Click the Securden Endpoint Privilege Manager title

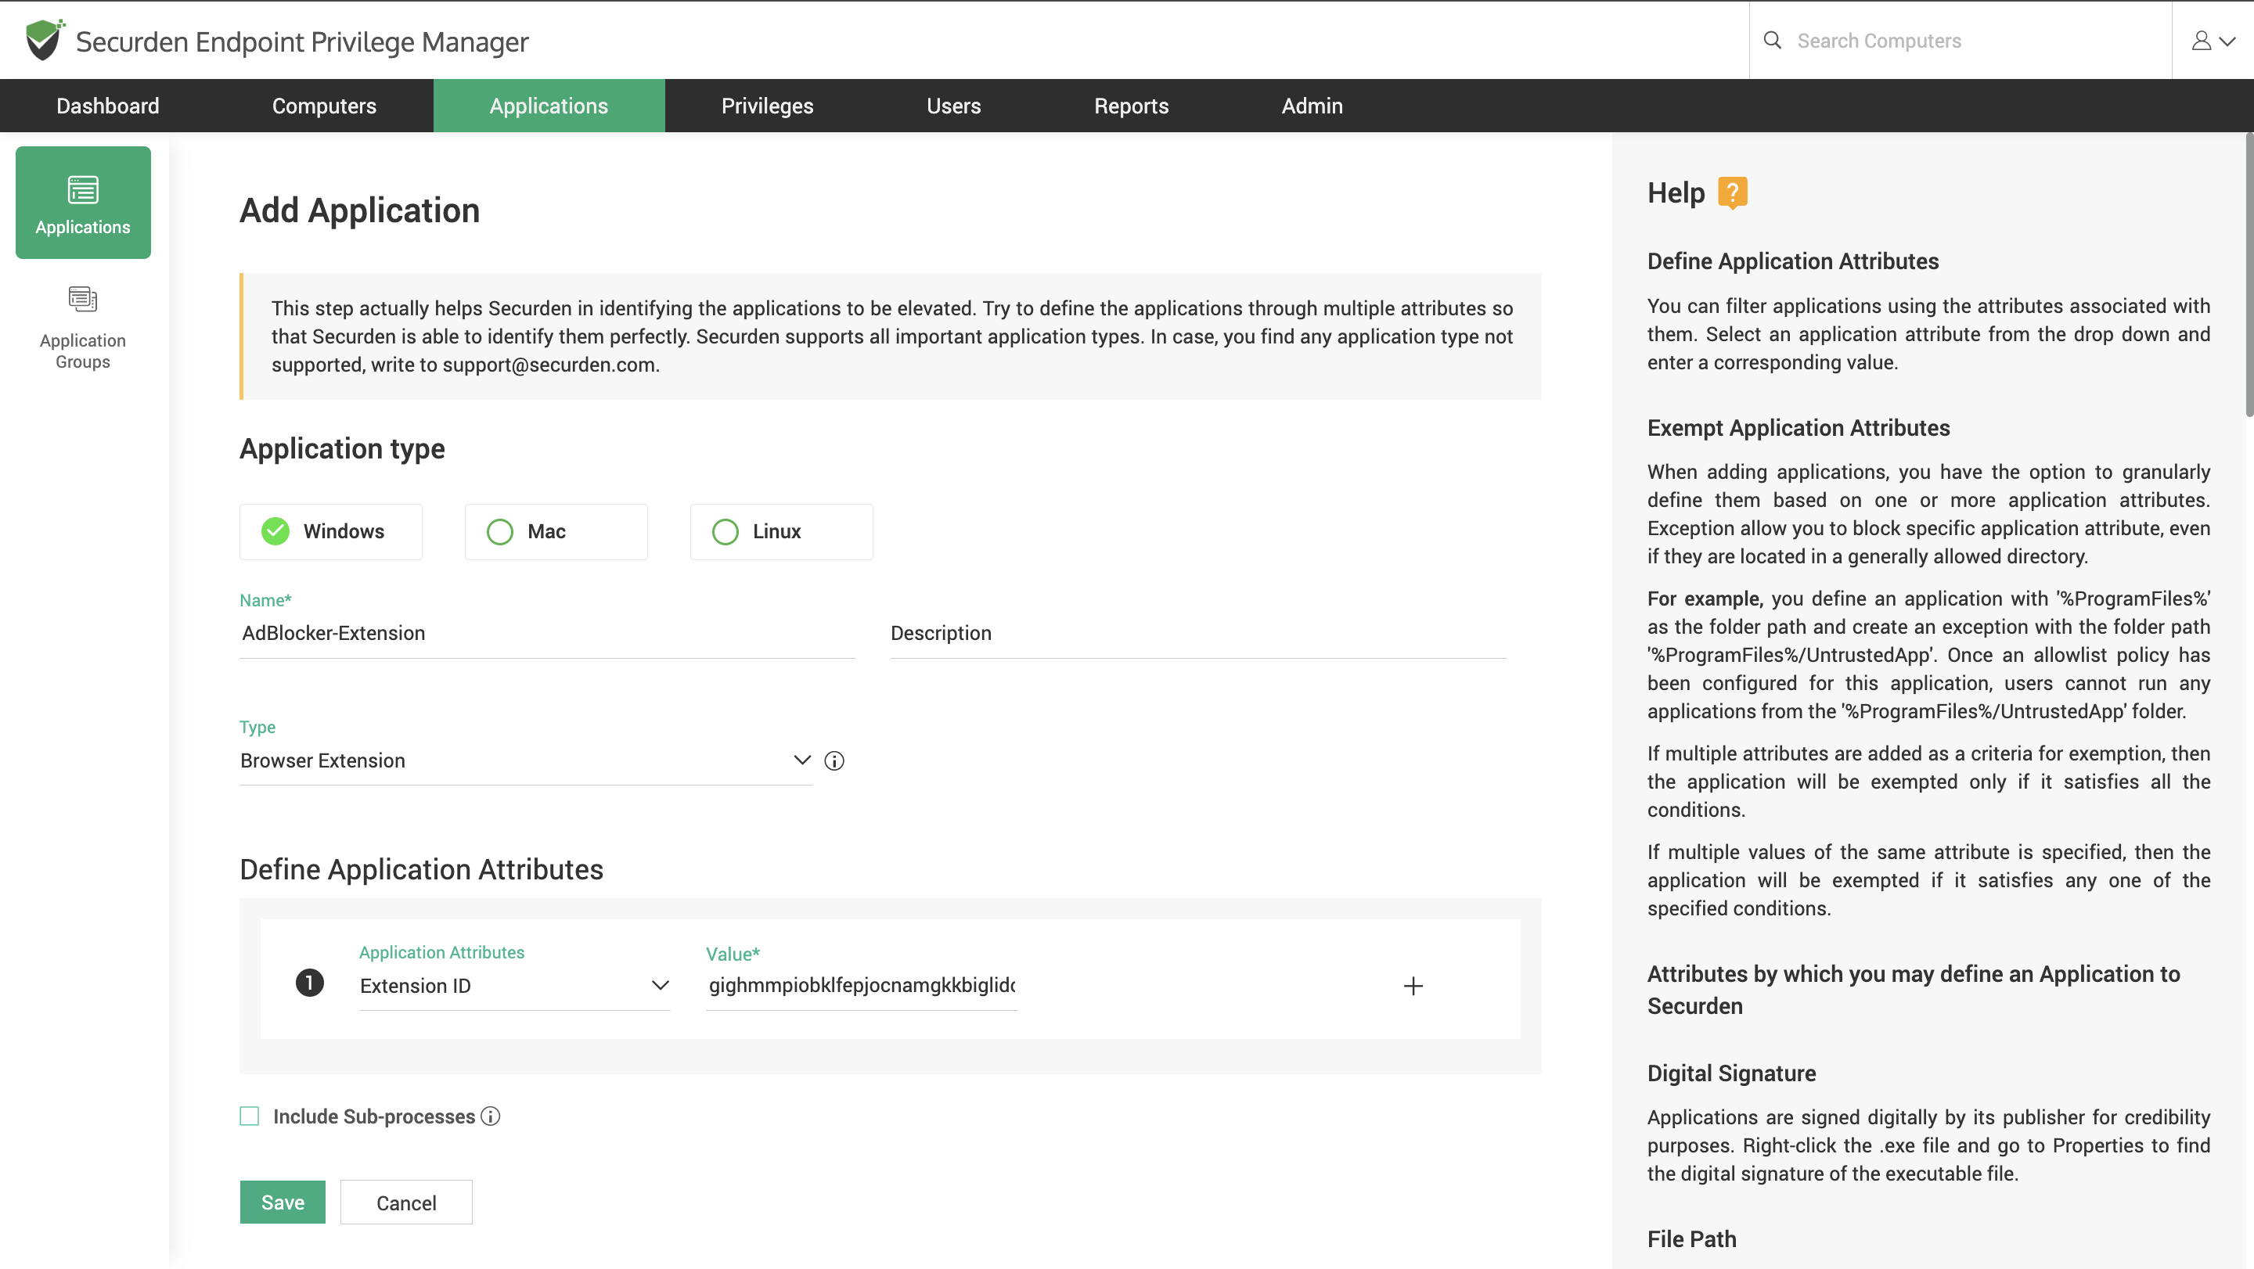[302, 41]
